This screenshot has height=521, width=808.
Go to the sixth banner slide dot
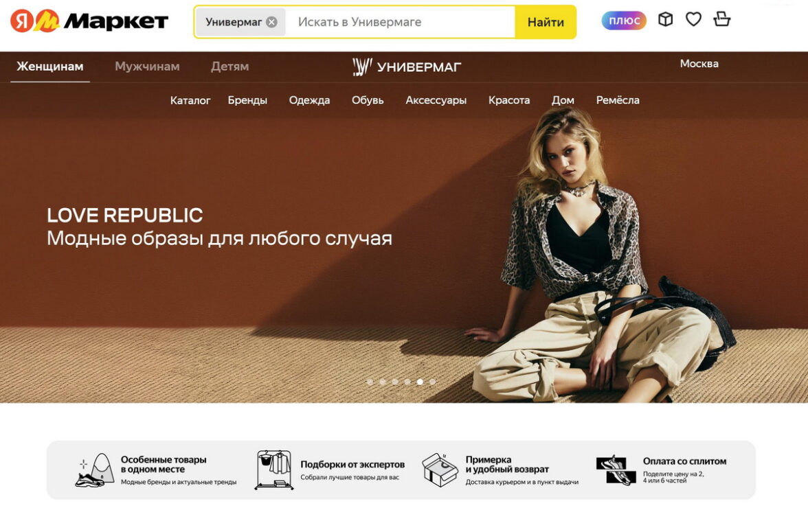pos(432,382)
